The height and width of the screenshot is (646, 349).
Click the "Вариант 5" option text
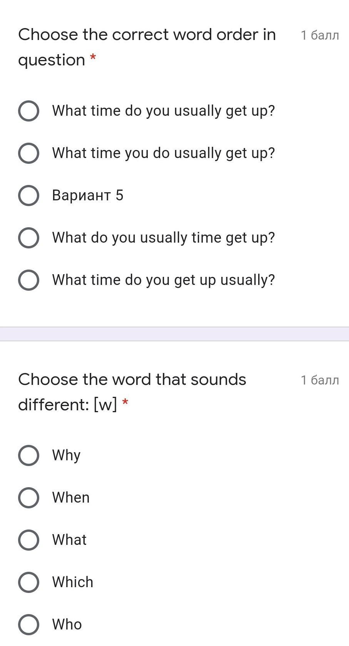click(88, 195)
